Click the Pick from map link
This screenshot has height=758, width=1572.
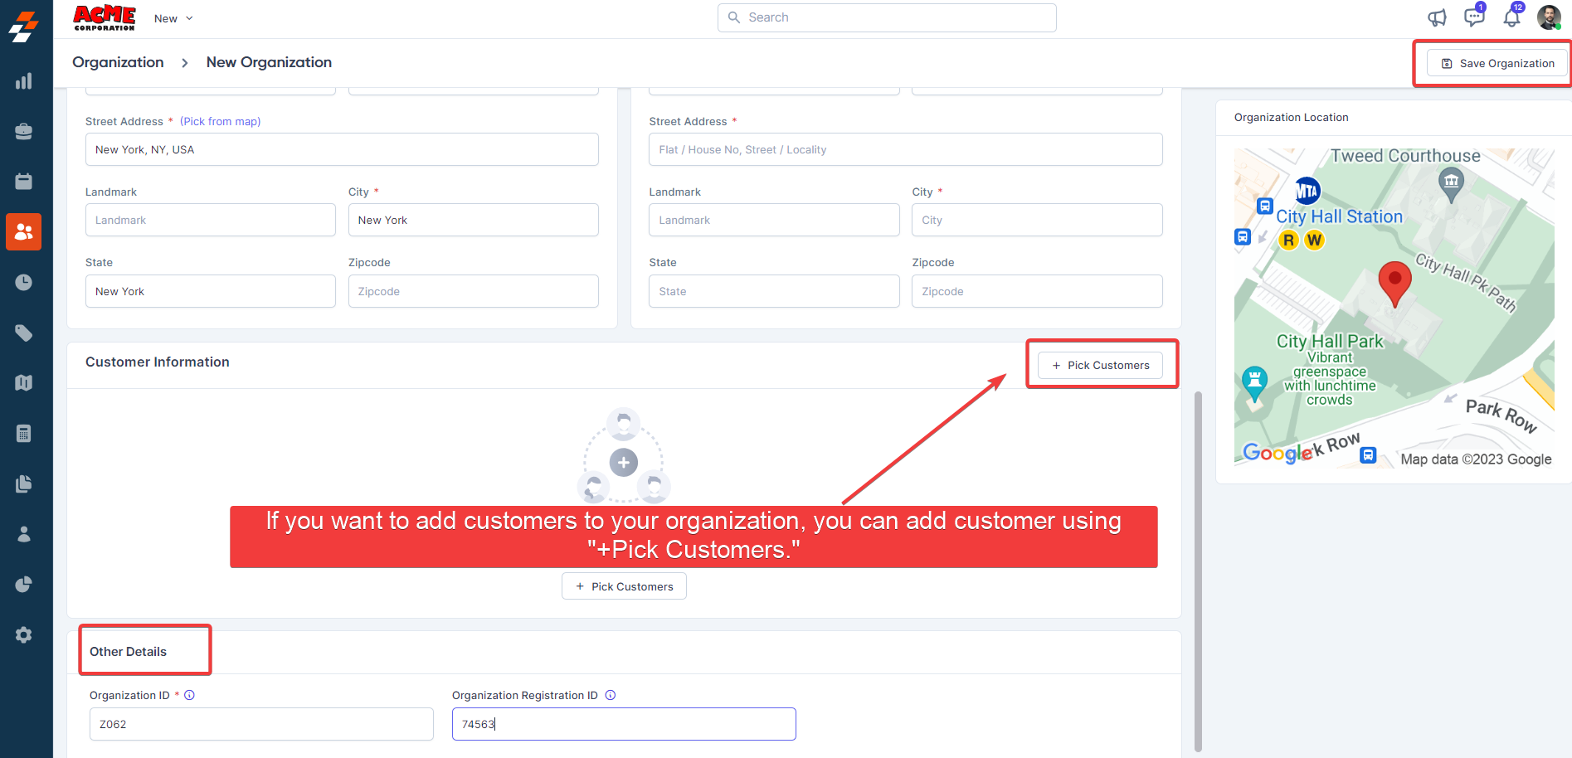point(221,122)
